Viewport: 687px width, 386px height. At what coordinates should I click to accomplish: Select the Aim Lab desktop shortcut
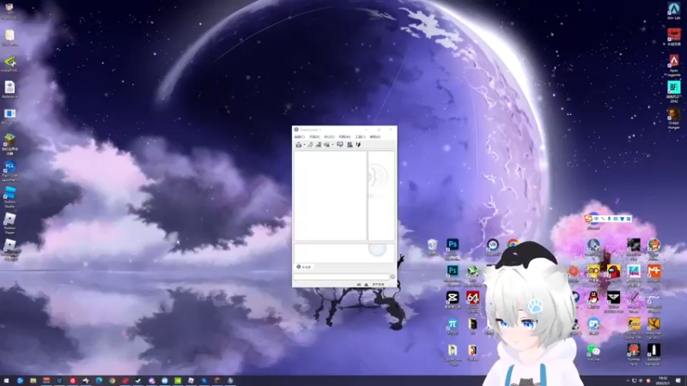[x=674, y=11]
